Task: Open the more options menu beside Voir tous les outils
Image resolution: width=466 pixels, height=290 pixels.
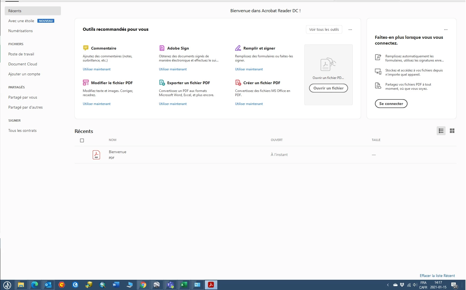Action: pyautogui.click(x=350, y=30)
